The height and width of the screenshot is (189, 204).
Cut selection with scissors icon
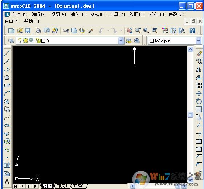coord(66,31)
